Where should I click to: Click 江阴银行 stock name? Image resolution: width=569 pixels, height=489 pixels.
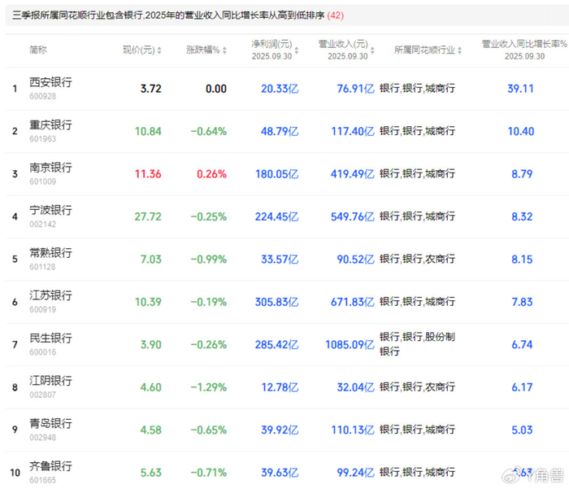tap(50, 381)
